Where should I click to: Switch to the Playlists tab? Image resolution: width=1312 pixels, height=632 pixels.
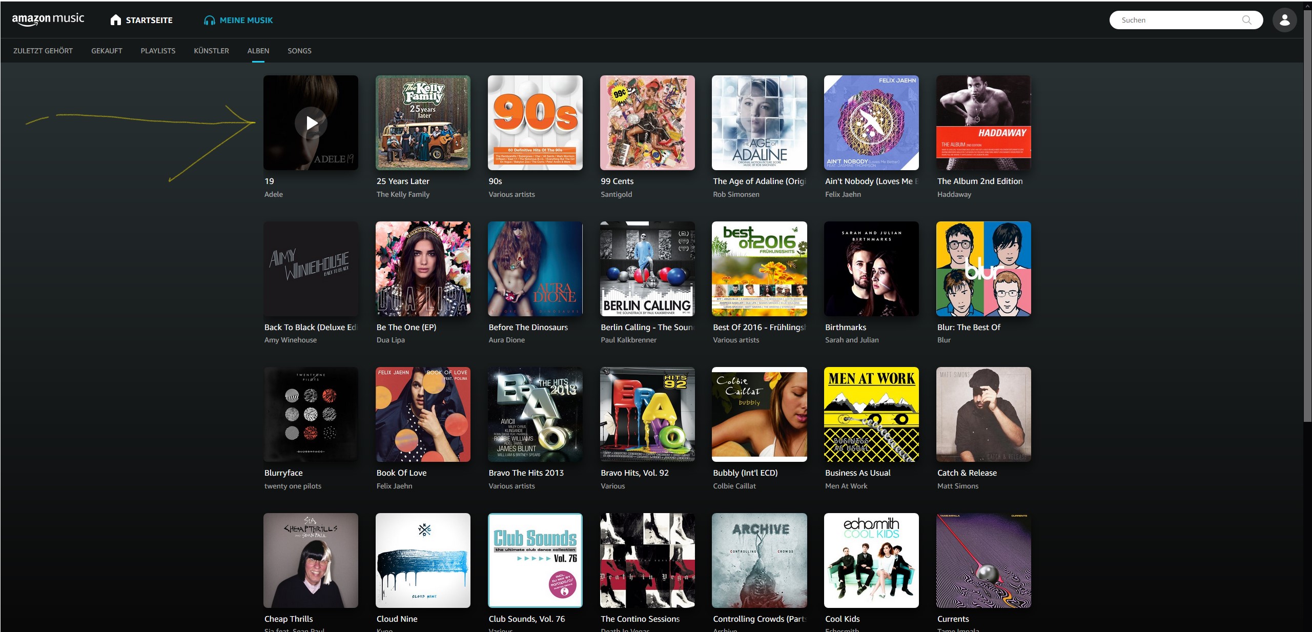pos(158,51)
